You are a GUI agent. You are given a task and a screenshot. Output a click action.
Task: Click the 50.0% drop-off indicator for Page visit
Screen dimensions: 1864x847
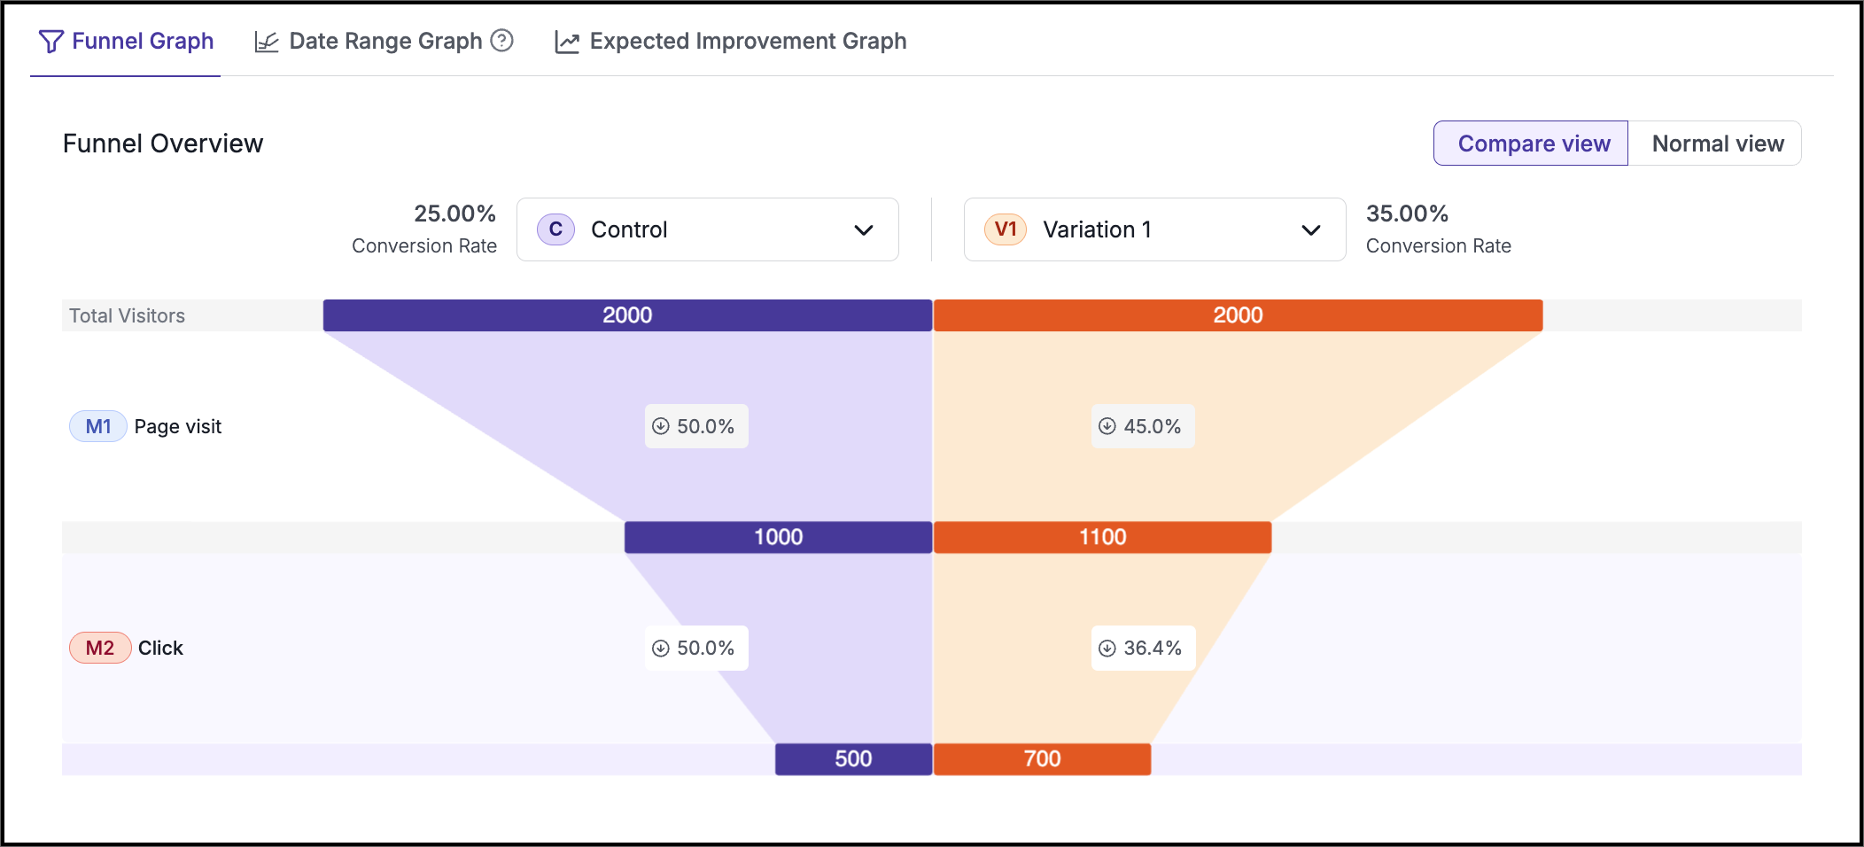[x=696, y=426]
